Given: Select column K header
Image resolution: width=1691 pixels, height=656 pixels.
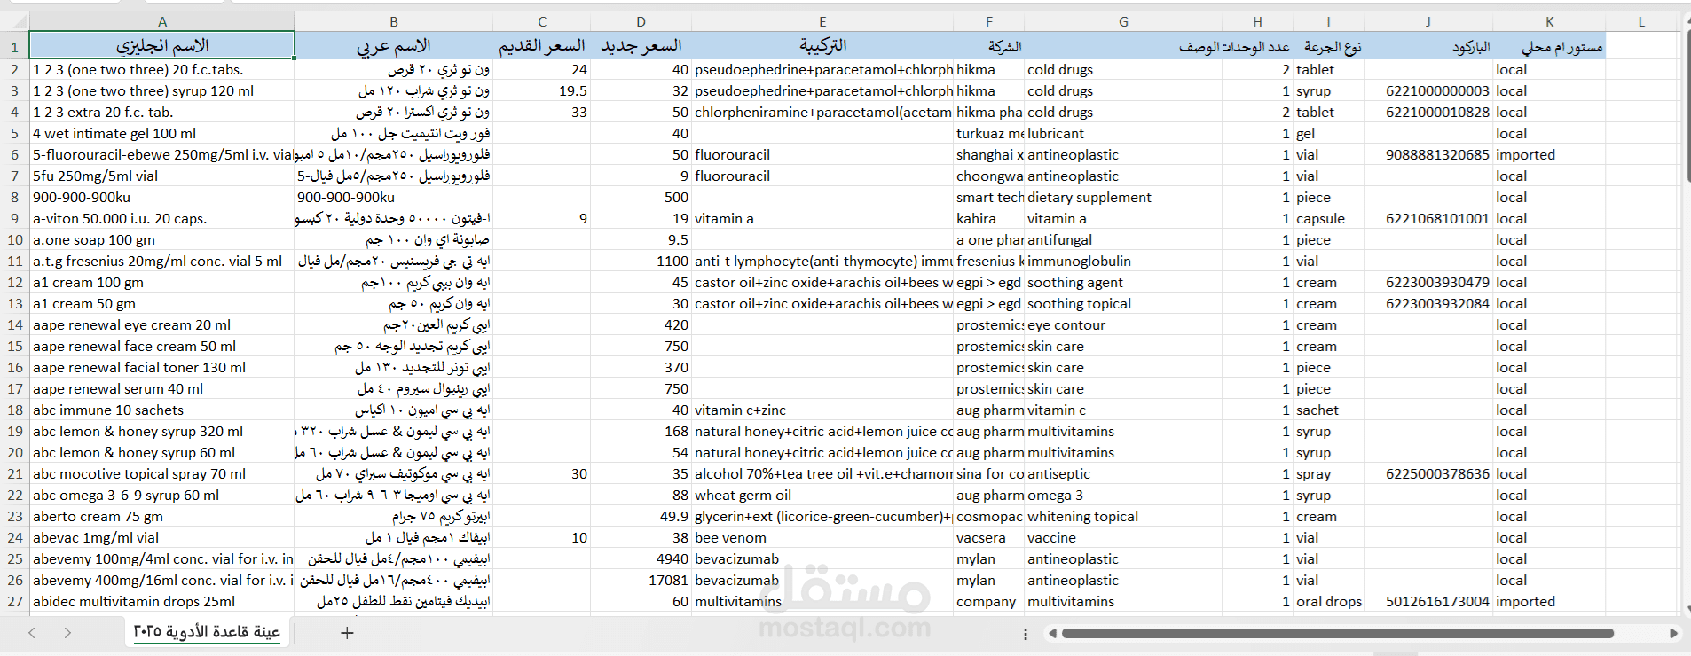Looking at the screenshot, I should coord(1549,21).
